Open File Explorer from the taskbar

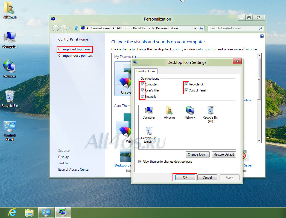click(x=29, y=213)
